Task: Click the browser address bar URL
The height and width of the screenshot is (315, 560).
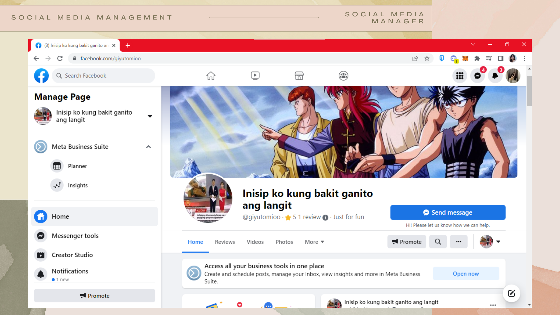Action: pos(111,58)
